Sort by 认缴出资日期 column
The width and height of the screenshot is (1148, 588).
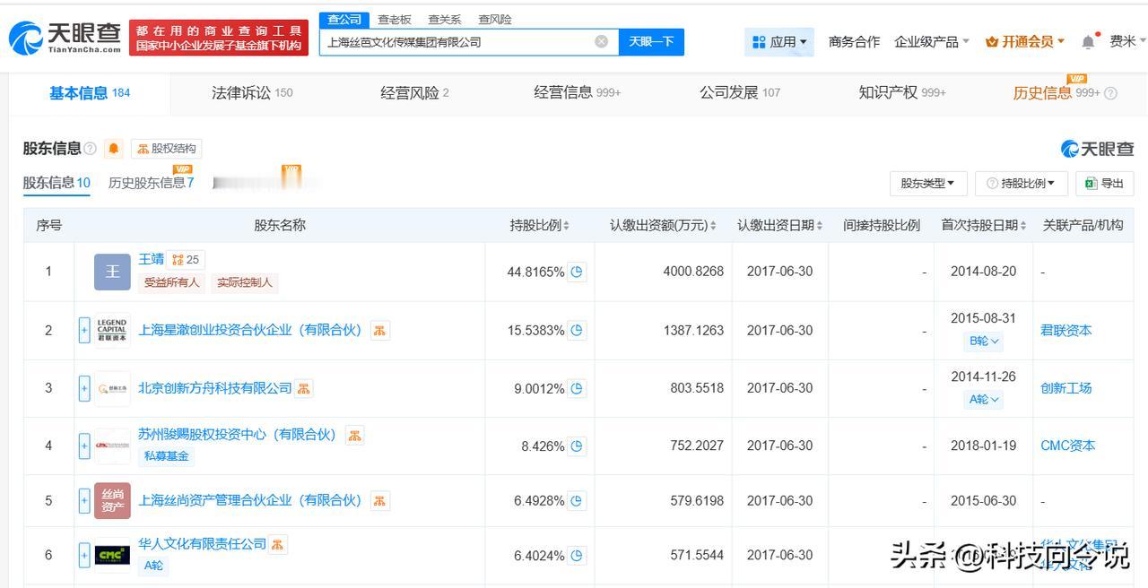coord(820,226)
